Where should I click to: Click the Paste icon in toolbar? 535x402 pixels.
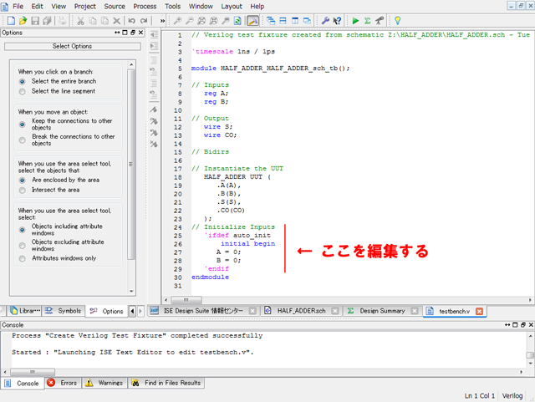coord(104,21)
